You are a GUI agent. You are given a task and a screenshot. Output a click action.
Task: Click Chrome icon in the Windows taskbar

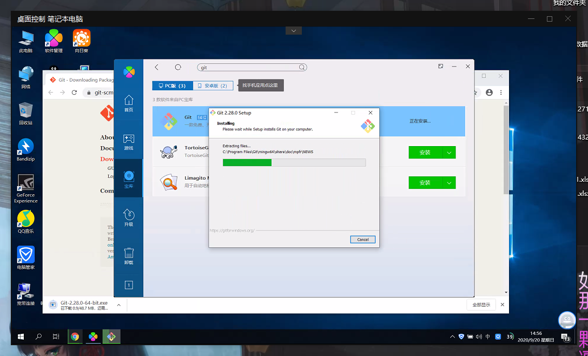tap(75, 337)
